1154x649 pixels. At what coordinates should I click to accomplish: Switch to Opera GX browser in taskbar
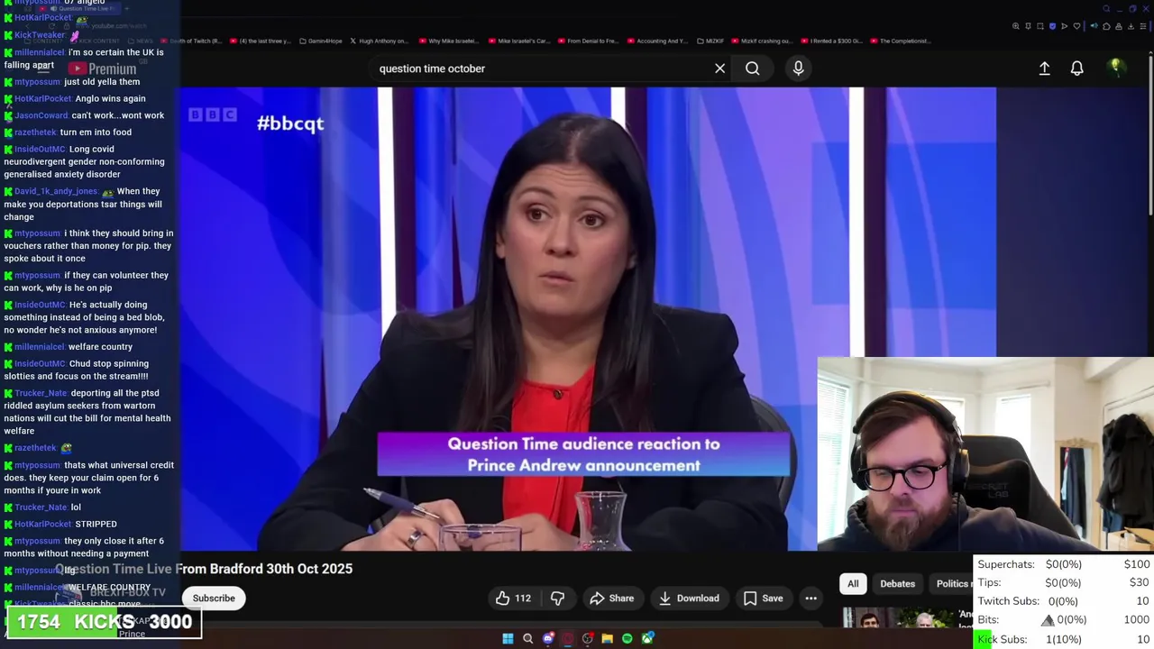(568, 638)
